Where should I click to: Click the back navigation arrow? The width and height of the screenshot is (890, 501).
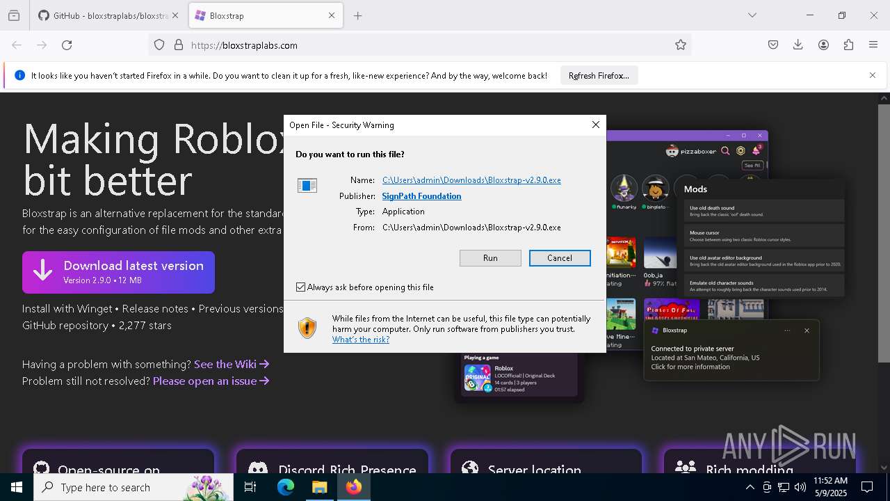click(x=17, y=45)
